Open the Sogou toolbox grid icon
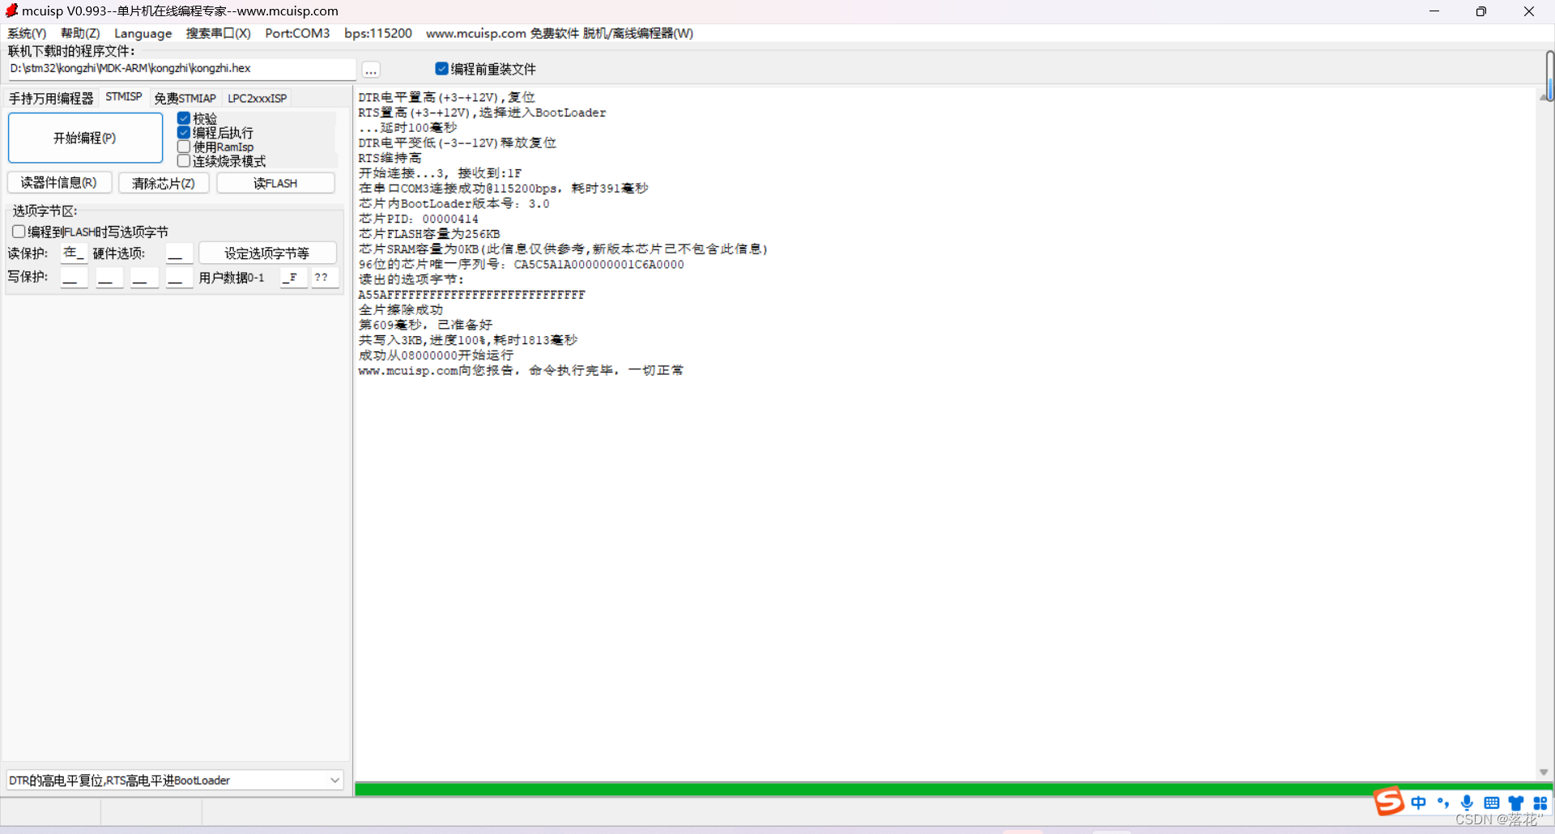This screenshot has width=1555, height=834. pyautogui.click(x=1540, y=802)
